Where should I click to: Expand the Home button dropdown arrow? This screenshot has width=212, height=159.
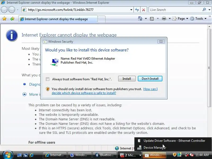(x=146, y=19)
